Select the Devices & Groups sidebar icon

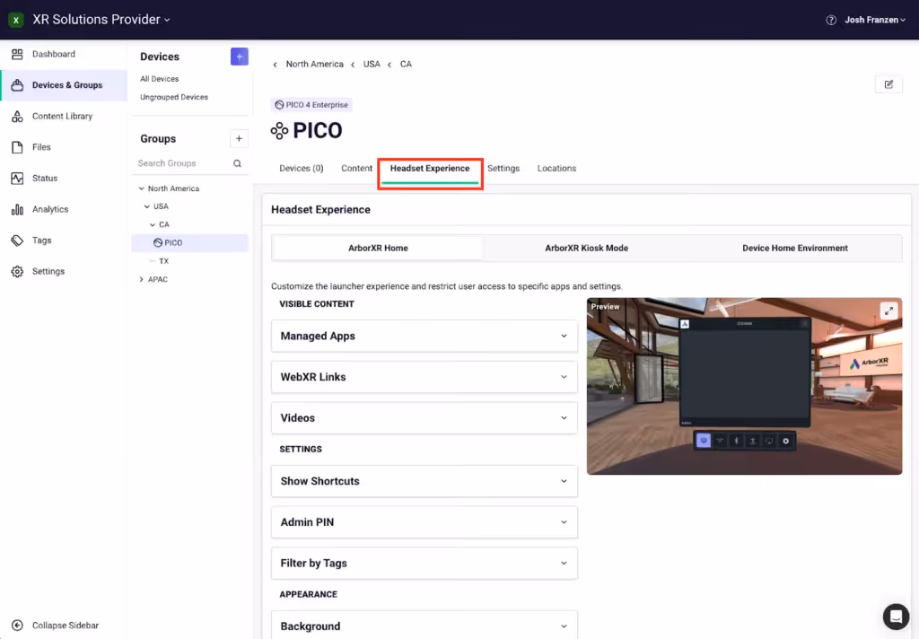17,85
